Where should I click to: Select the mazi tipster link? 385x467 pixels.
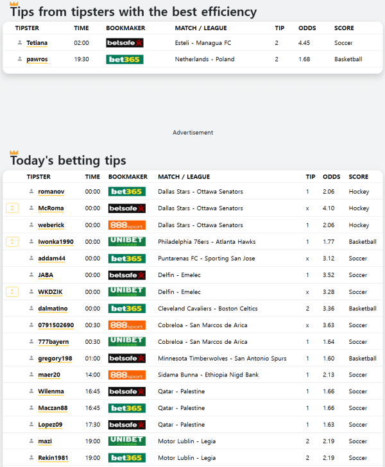click(x=45, y=441)
